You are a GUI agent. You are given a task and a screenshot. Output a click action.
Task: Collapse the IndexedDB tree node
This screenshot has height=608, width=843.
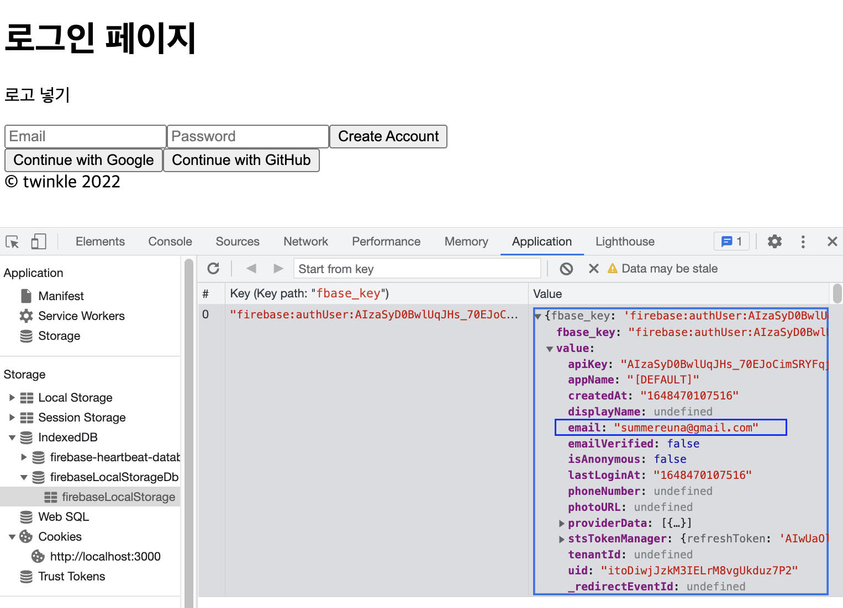12,438
